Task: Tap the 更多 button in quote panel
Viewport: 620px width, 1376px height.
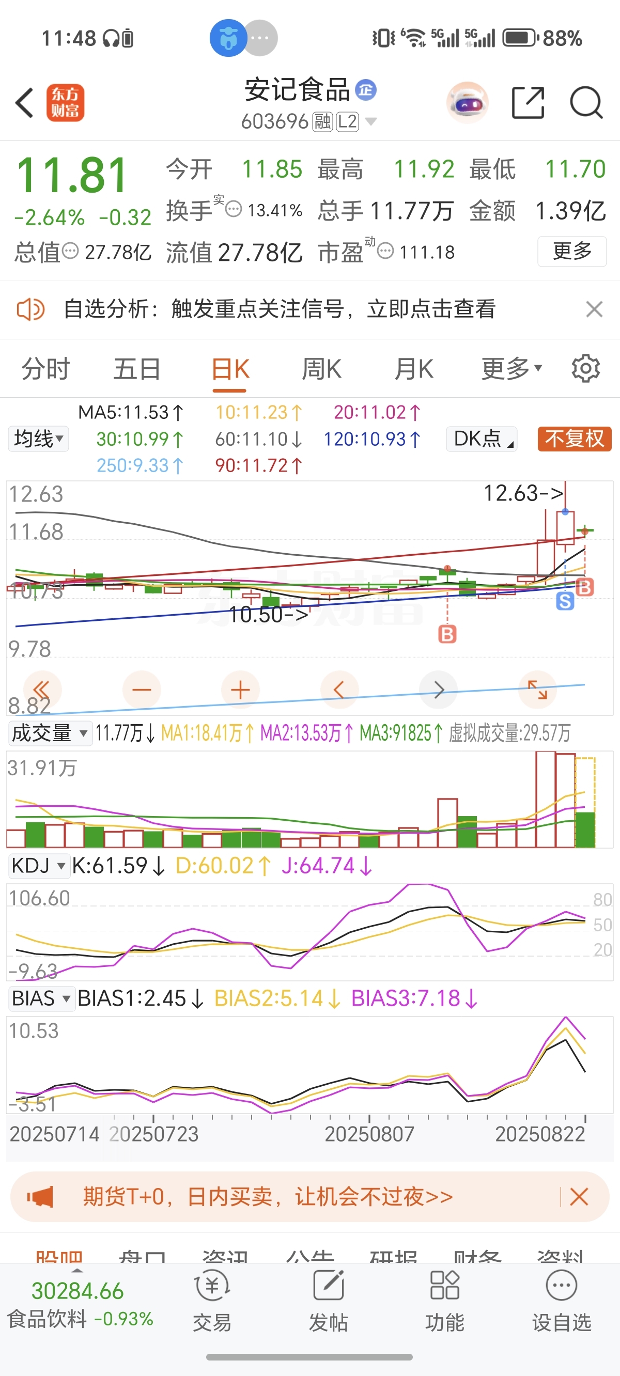Action: click(x=572, y=251)
